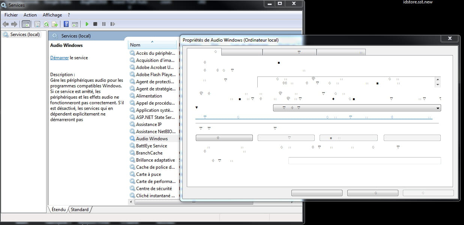Open the Action menu
Screen dimensions: 464x225
[x=30, y=15]
